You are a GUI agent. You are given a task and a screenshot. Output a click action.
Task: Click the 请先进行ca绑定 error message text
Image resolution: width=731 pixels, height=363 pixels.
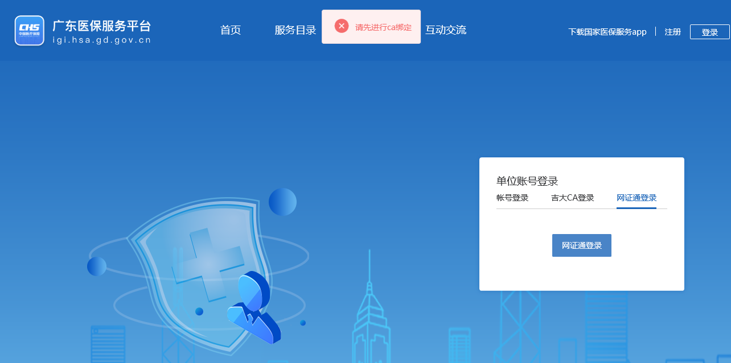click(383, 27)
